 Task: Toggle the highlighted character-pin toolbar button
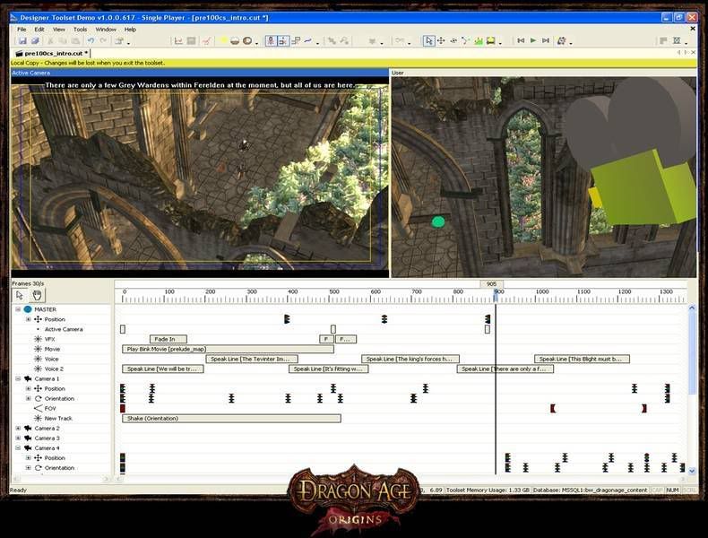271,40
